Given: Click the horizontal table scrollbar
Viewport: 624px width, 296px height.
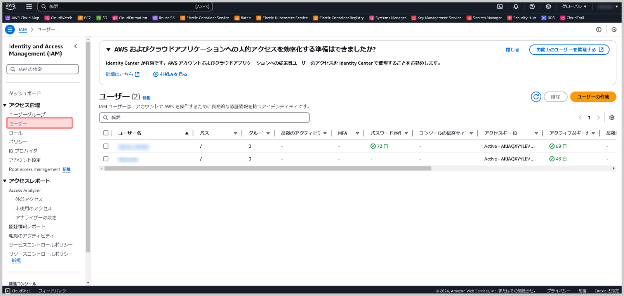Looking at the screenshot, I should point(268,169).
